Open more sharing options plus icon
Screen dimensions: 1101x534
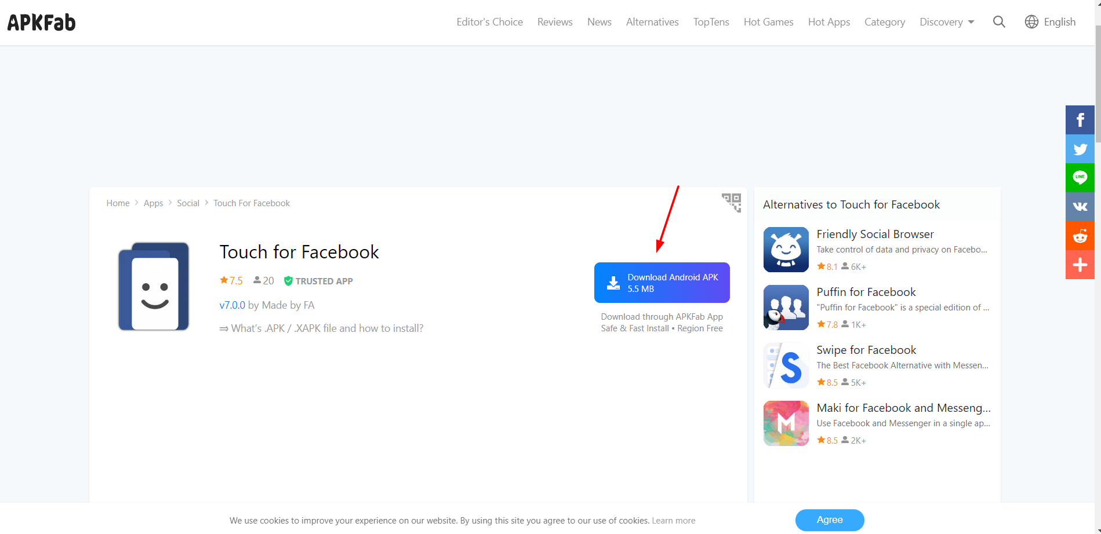1080,265
